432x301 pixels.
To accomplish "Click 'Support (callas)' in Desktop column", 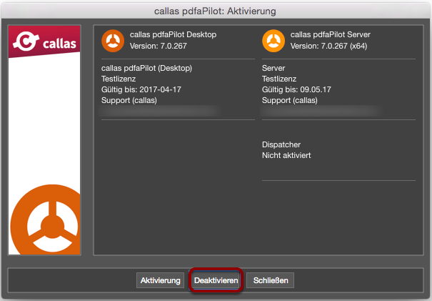I will 129,100.
